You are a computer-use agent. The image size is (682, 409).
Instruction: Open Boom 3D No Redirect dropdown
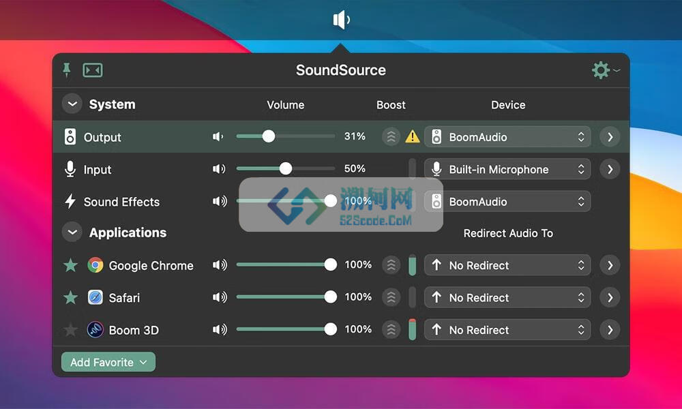[x=507, y=330]
